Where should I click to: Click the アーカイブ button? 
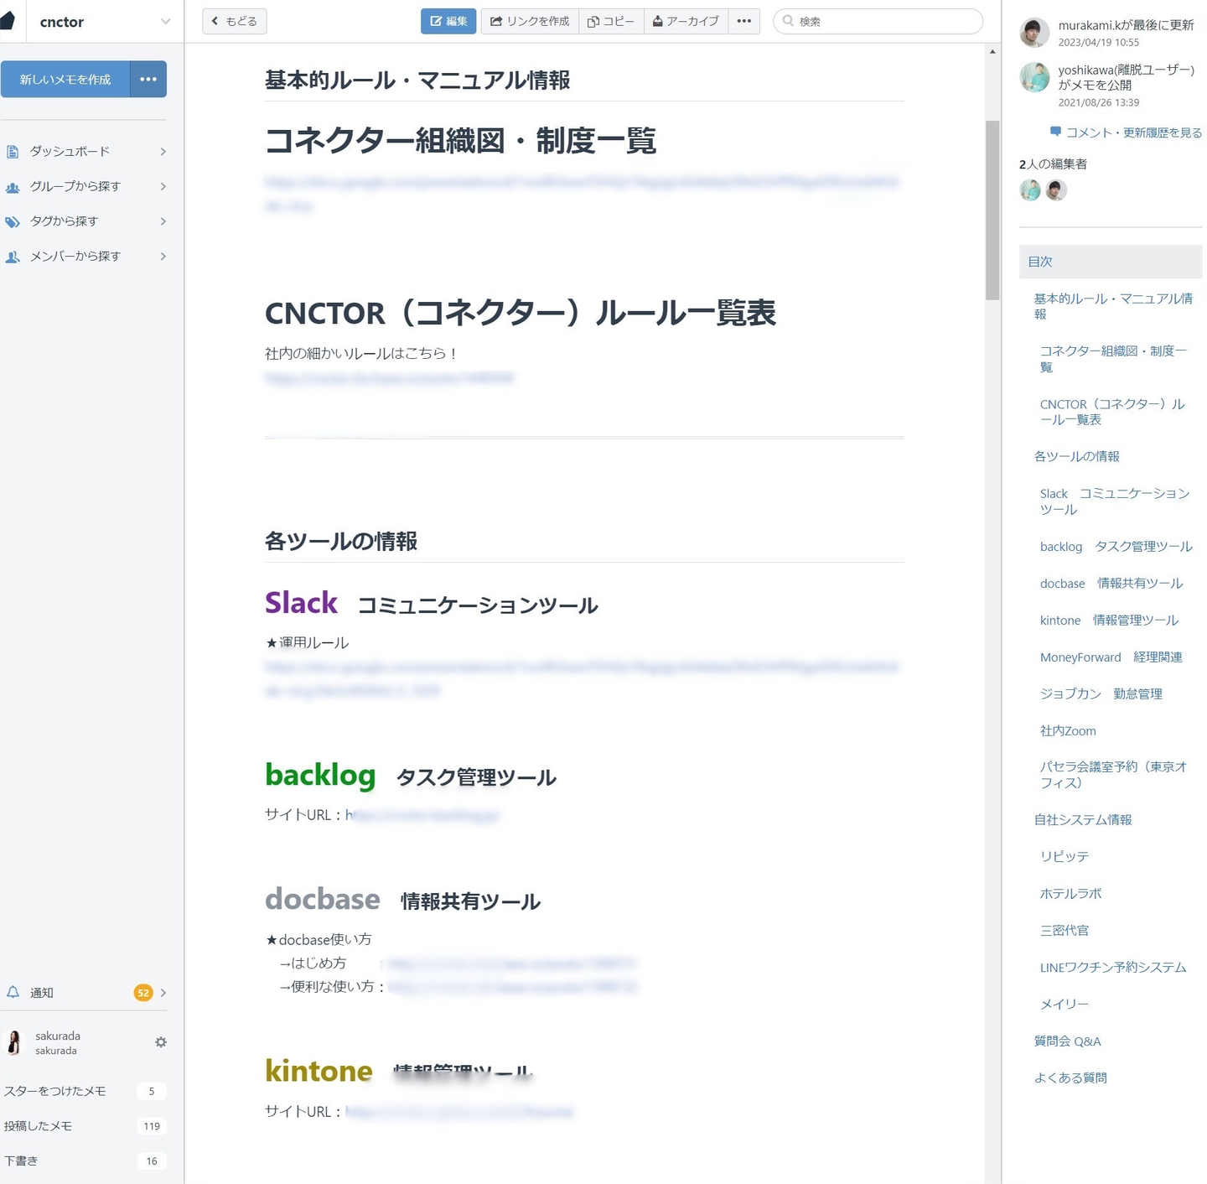pos(686,21)
